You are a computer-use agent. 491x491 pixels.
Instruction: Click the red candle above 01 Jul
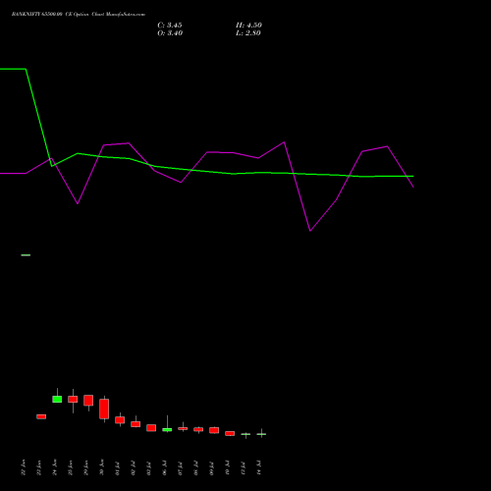coord(120,420)
